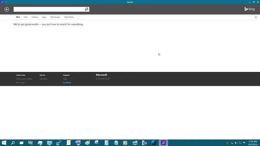Open the scroll document taskbar icon
This screenshot has width=260, height=146.
click(69, 143)
